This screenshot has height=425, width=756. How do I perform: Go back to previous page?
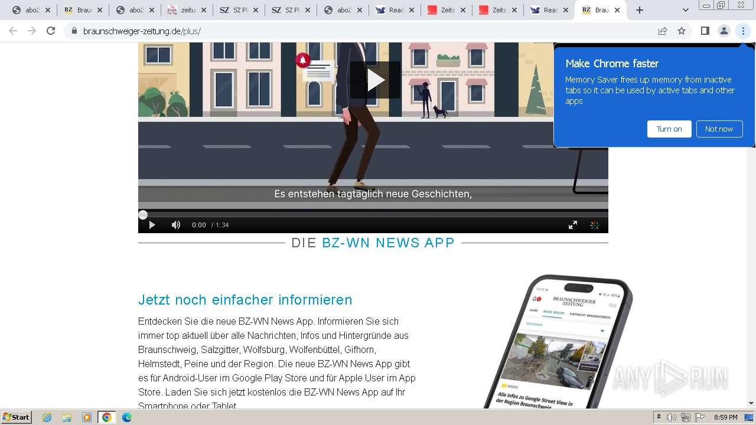(14, 31)
